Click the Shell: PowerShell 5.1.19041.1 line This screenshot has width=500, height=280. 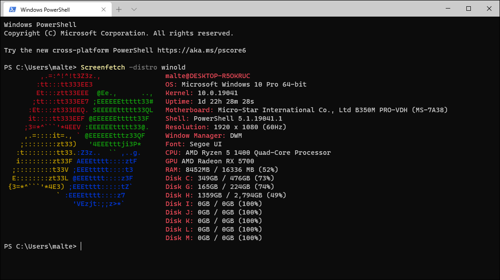point(223,118)
